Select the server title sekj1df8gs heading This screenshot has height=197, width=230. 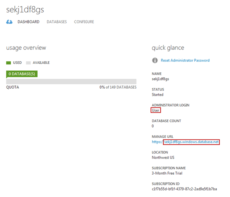[25, 10]
